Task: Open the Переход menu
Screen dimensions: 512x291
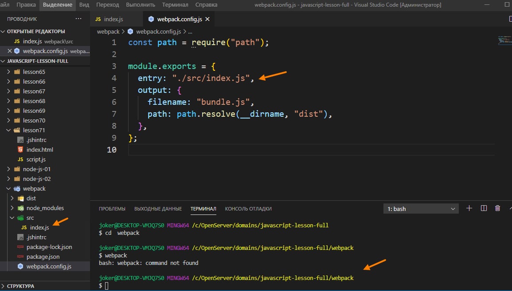Action: pyautogui.click(x=107, y=5)
